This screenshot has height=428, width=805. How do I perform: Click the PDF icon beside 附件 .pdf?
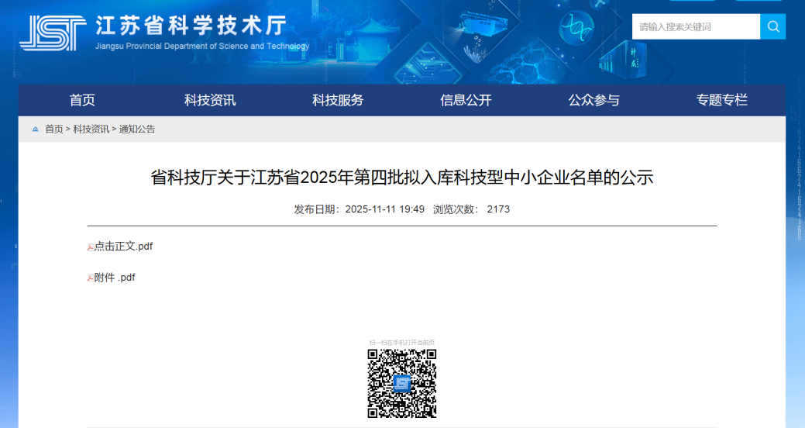[91, 278]
